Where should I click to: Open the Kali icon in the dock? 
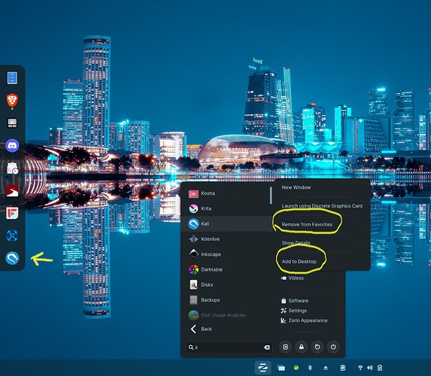coord(12,258)
